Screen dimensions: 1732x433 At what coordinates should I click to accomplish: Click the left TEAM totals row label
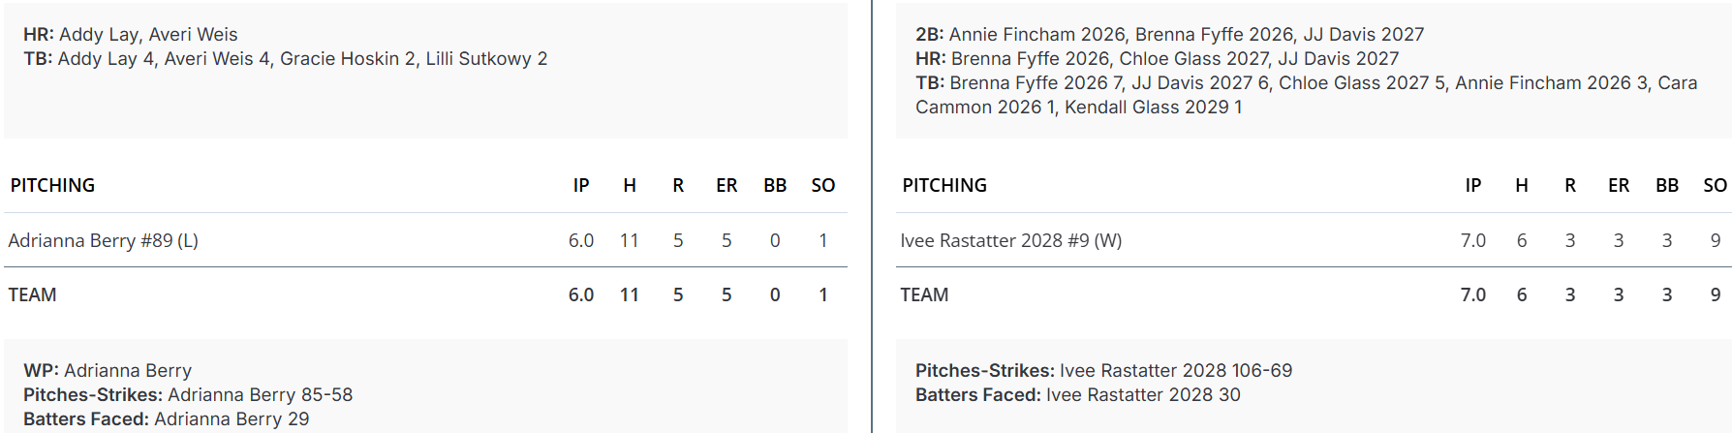[32, 294]
